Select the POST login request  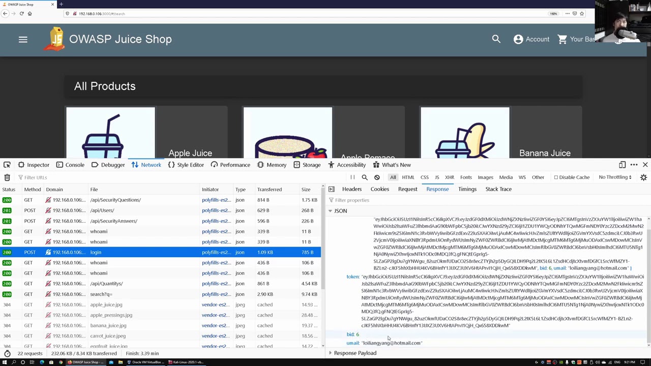[160, 252]
